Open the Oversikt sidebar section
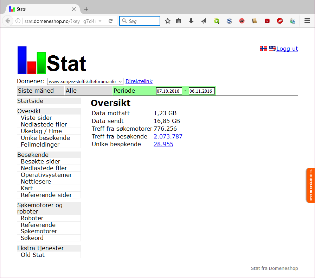 49,111
